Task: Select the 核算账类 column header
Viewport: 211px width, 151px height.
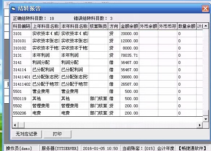Action: tap(98, 26)
